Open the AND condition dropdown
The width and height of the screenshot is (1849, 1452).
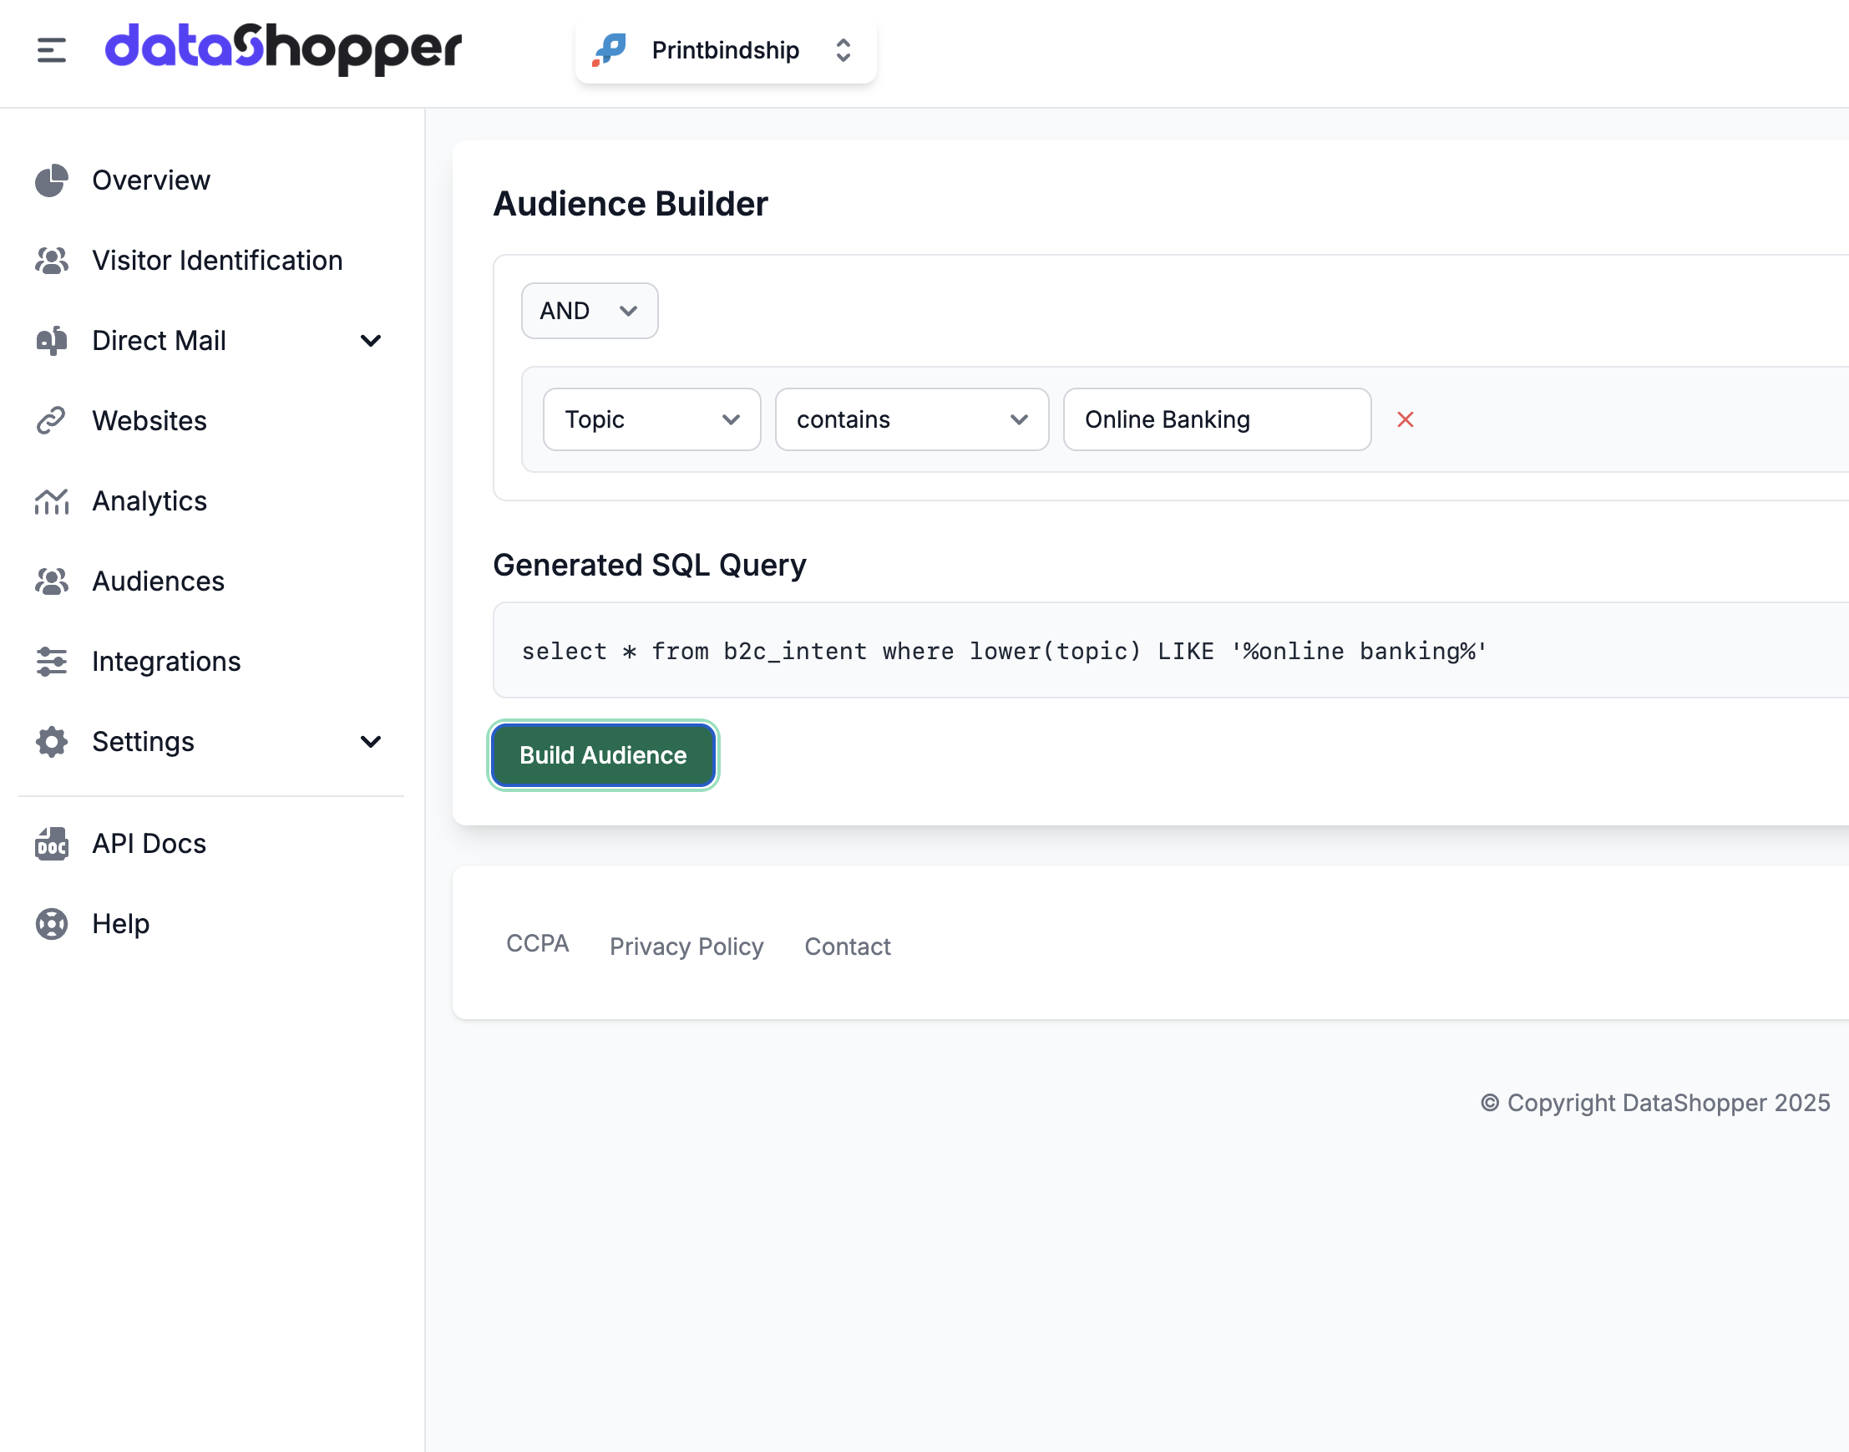click(589, 310)
